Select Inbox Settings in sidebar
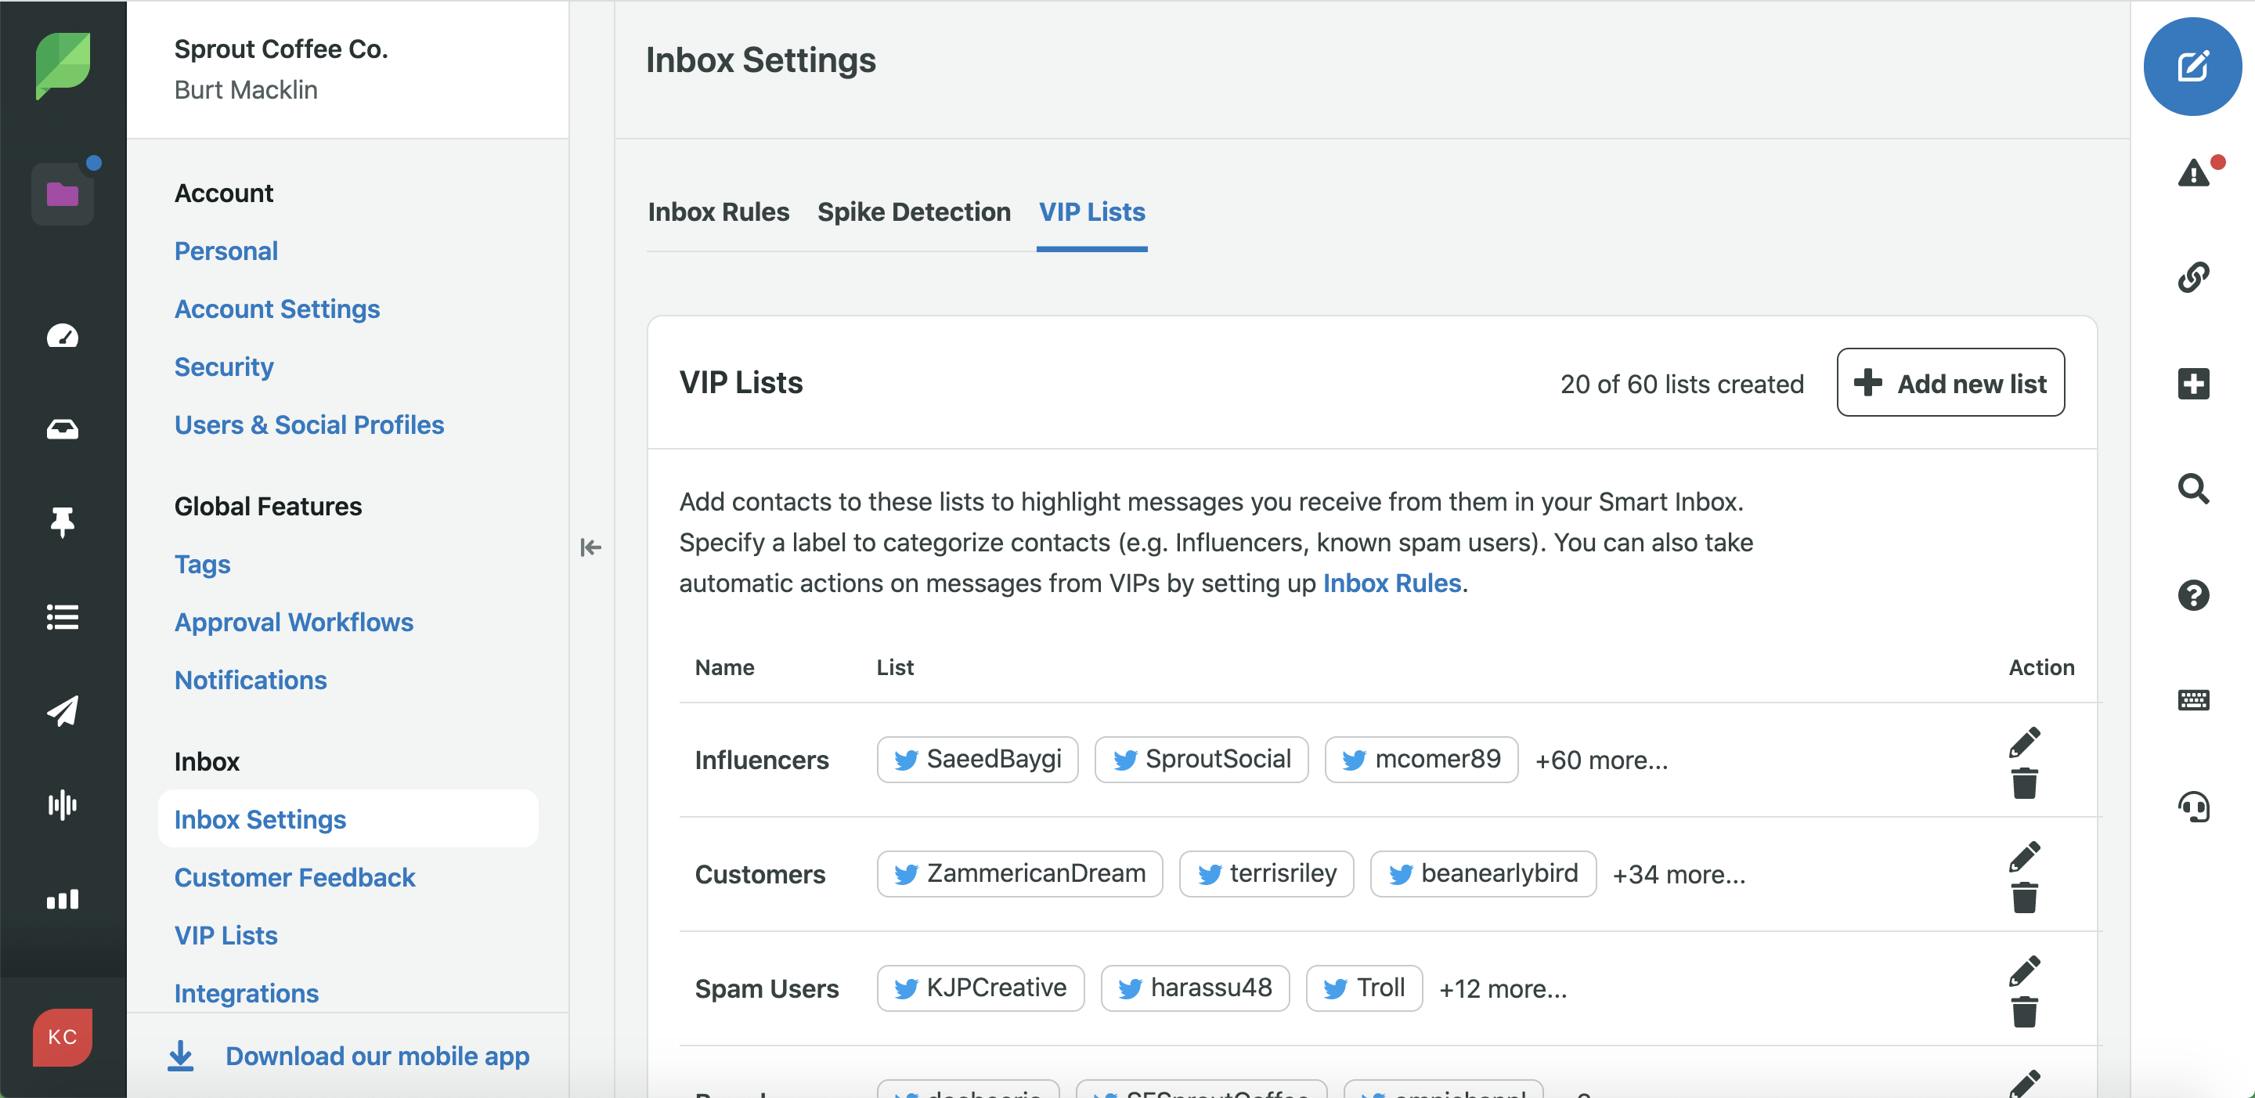2255x1098 pixels. 348,819
